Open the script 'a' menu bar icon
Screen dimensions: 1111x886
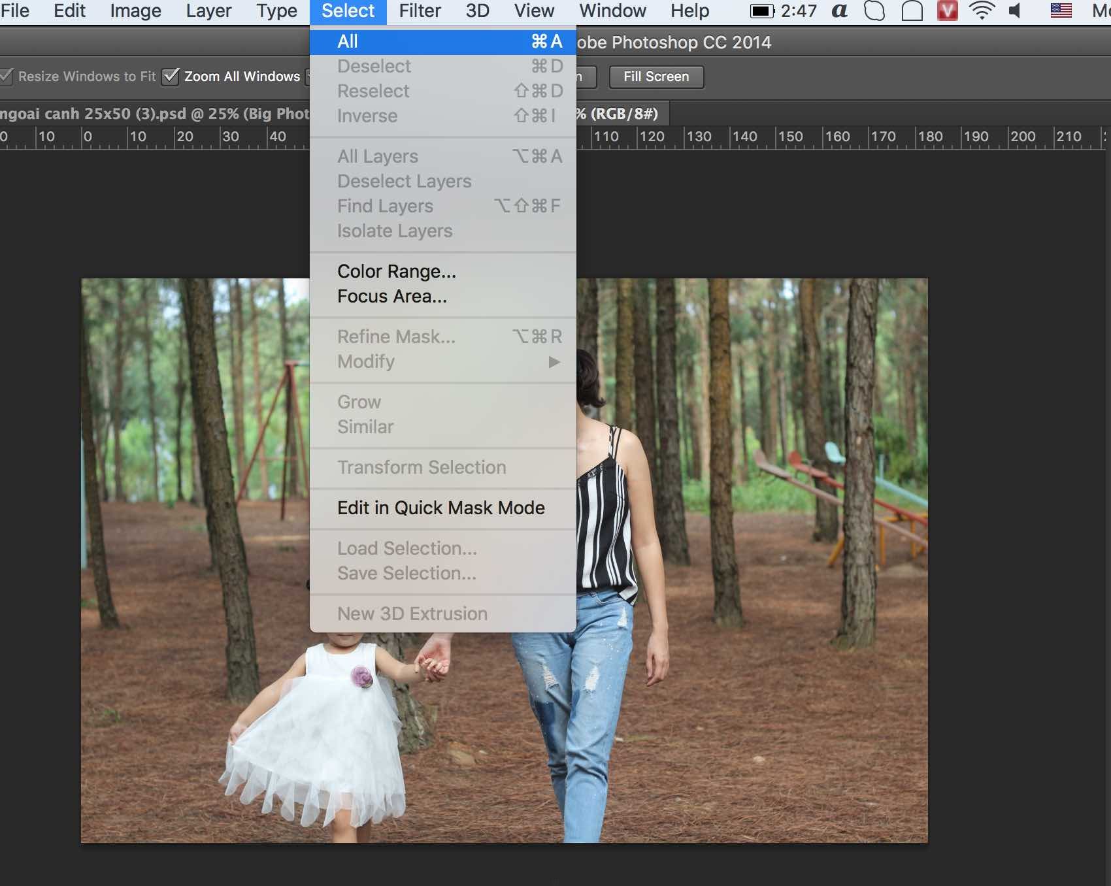pos(840,11)
